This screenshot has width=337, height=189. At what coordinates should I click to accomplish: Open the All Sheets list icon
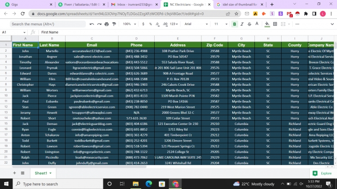pyautogui.click(x=23, y=173)
